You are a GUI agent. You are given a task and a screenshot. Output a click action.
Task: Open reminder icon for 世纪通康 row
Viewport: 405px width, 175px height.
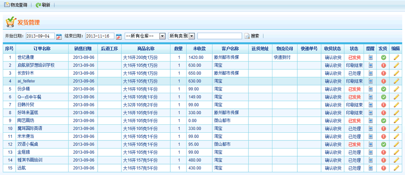pyautogui.click(x=370, y=57)
